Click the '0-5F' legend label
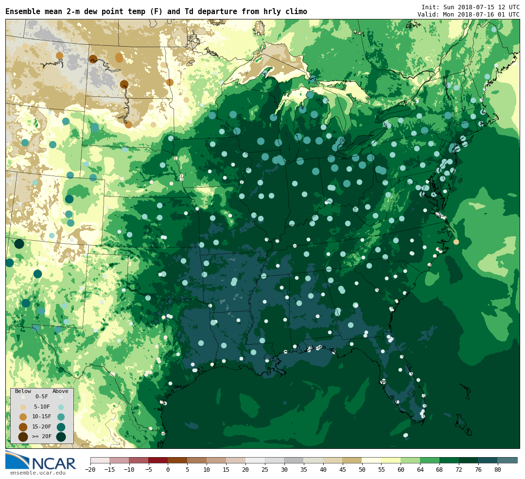This screenshot has width=525, height=479. (x=42, y=397)
